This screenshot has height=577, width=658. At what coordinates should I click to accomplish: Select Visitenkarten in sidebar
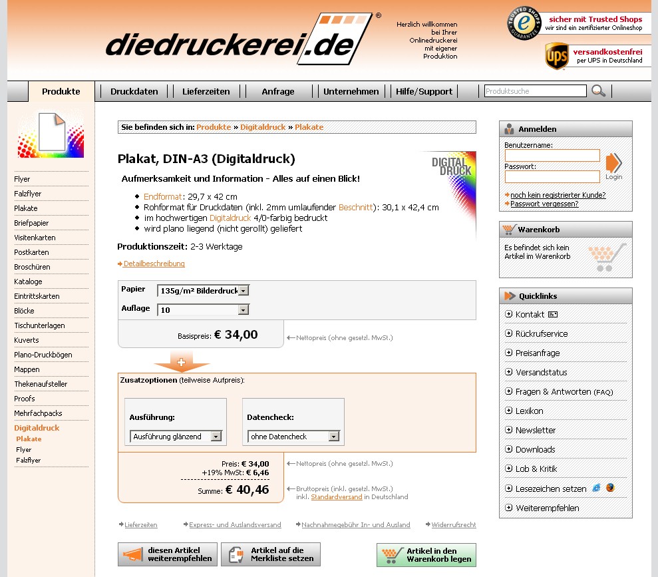point(35,238)
